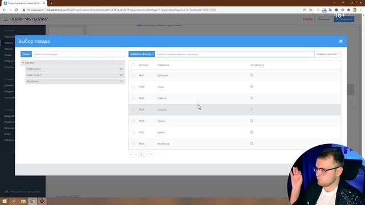
Task: Click the product name Футболка in table
Action: tap(163, 144)
